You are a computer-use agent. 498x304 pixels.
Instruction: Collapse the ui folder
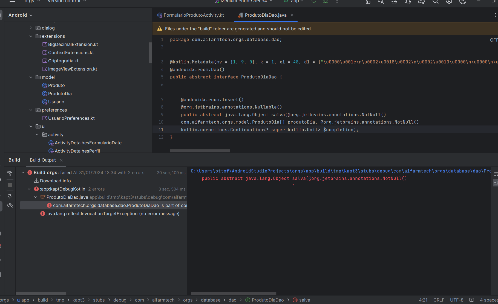coord(31,126)
